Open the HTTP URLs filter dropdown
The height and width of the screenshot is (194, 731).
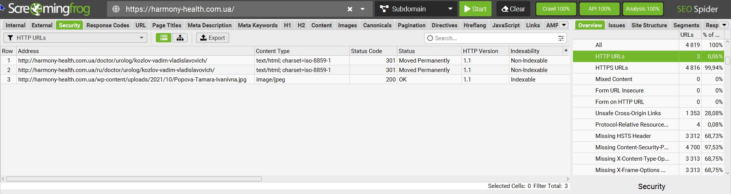(x=75, y=38)
